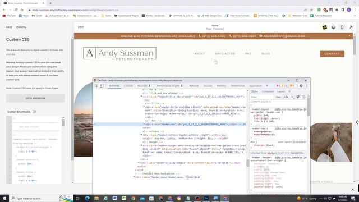
Task: Click EDIT in the page preview bar
Action: [x=81, y=27]
